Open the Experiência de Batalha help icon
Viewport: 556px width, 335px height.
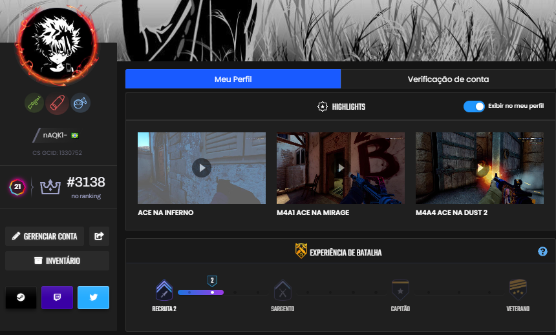542,252
